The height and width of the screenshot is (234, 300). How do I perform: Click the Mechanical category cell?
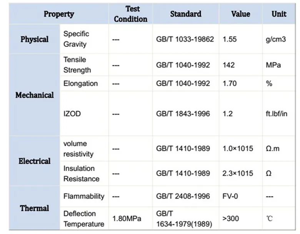point(35,95)
